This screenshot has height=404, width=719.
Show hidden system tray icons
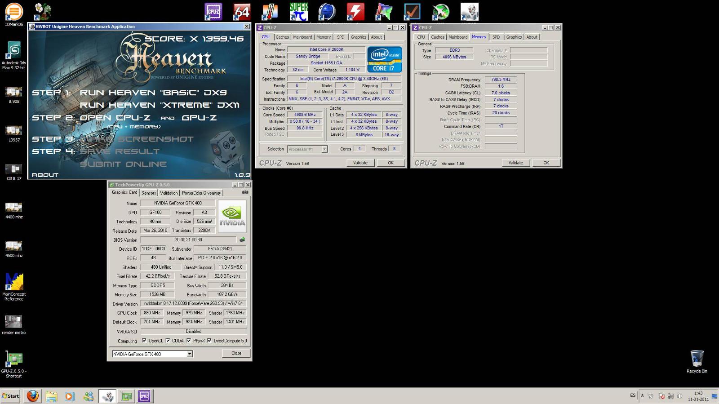point(642,395)
